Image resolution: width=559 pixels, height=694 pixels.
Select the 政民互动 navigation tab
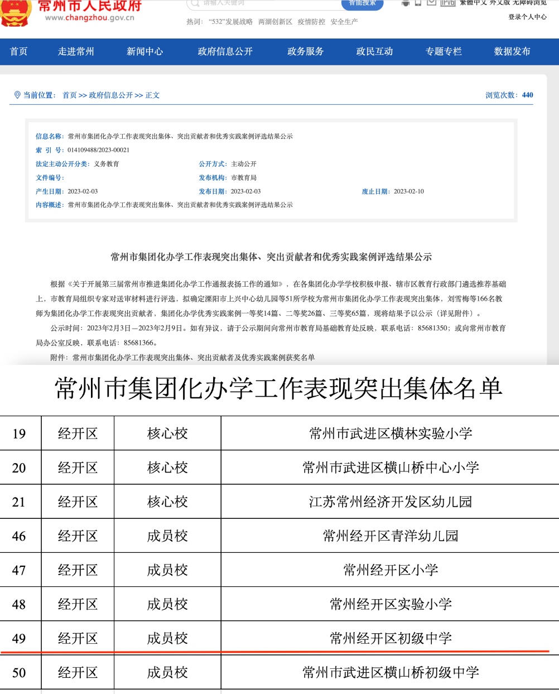[x=375, y=51]
